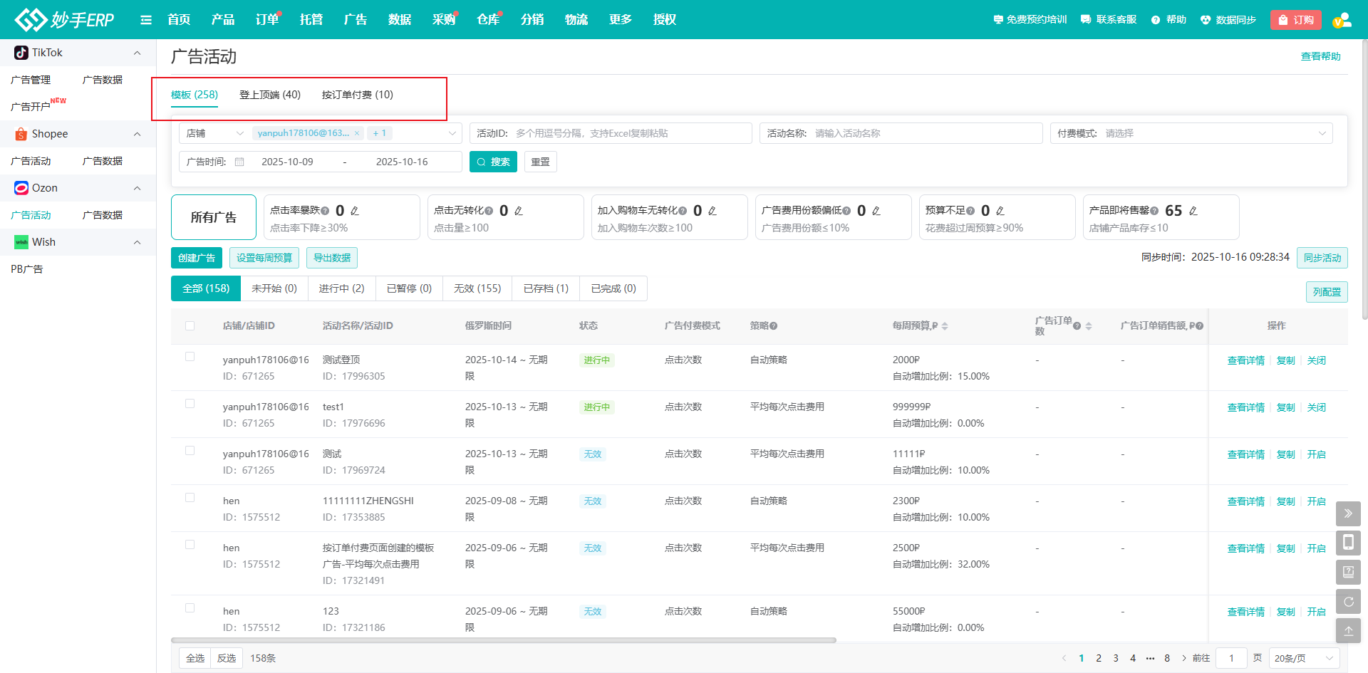Open the 20条/页 page size dropdown
Image resolution: width=1368 pixels, height=673 pixels.
click(1303, 658)
